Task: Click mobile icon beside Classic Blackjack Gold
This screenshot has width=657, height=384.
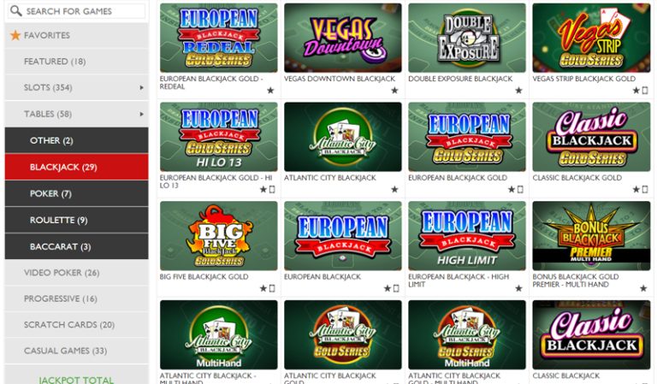Action: 645,189
